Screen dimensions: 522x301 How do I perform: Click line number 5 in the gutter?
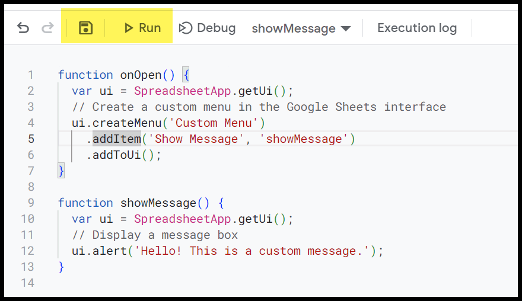pos(31,139)
